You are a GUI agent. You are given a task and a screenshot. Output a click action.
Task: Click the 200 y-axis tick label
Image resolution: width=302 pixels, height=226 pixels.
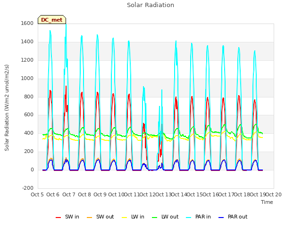point(29,152)
